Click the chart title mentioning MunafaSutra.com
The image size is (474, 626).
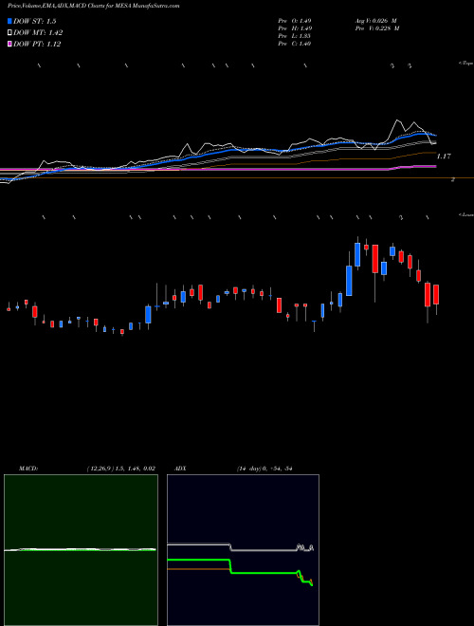pos(93,6)
